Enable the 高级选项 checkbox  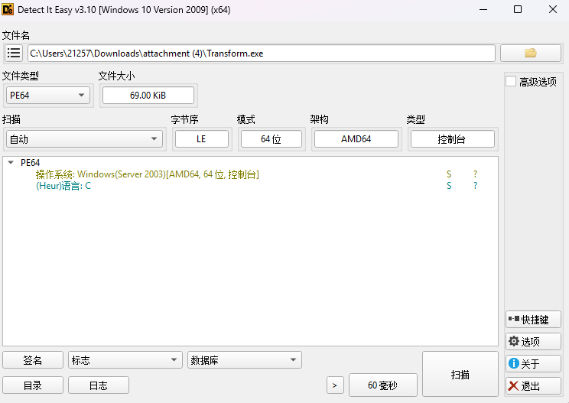(x=511, y=81)
